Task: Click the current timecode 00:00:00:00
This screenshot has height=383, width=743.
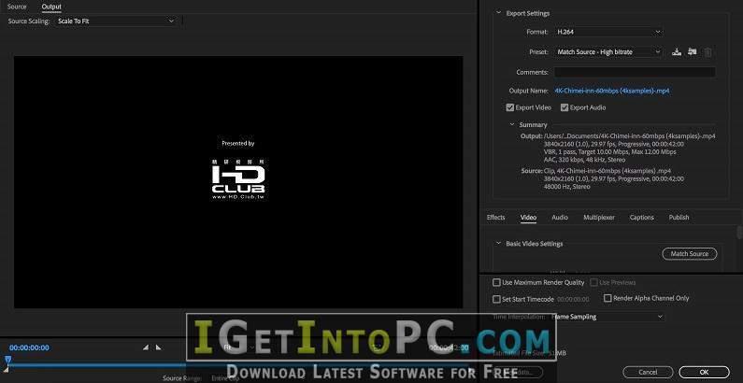Action: click(x=29, y=348)
